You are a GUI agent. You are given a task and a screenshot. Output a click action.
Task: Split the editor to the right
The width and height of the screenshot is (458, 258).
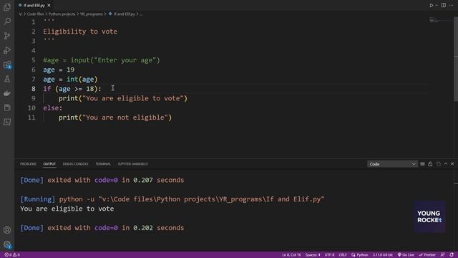pos(444,5)
